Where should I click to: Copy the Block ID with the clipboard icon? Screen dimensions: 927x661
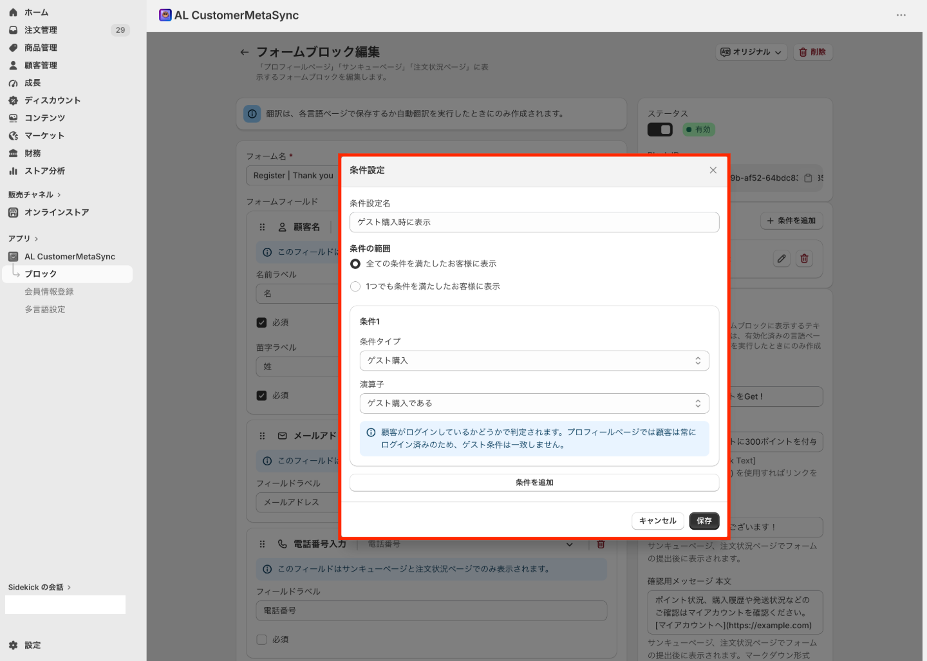pyautogui.click(x=808, y=178)
